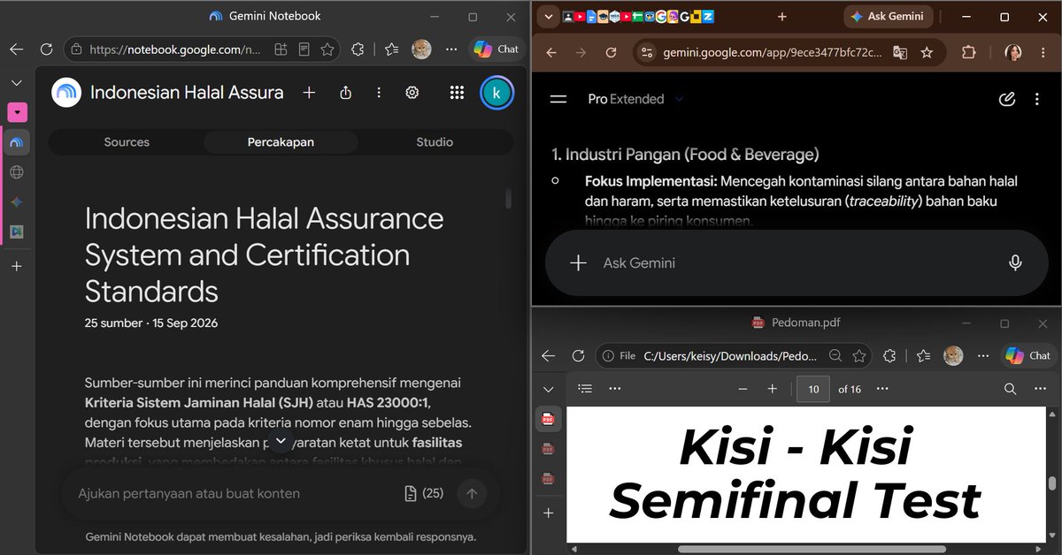
Task: View site information for gemini.google.com
Action: click(646, 53)
